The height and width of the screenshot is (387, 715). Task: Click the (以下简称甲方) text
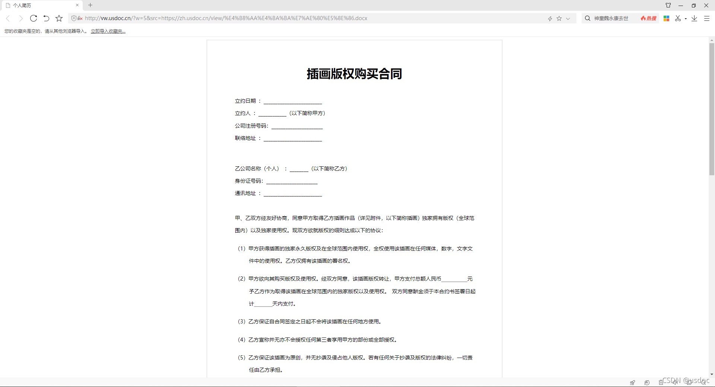[x=307, y=113]
